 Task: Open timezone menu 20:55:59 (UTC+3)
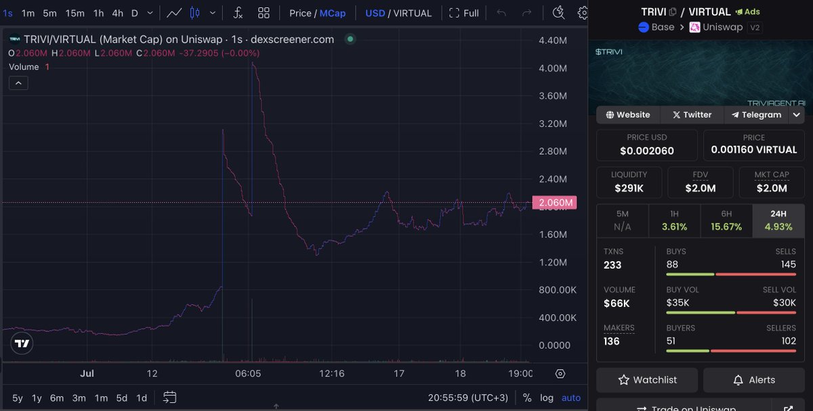(x=469, y=397)
